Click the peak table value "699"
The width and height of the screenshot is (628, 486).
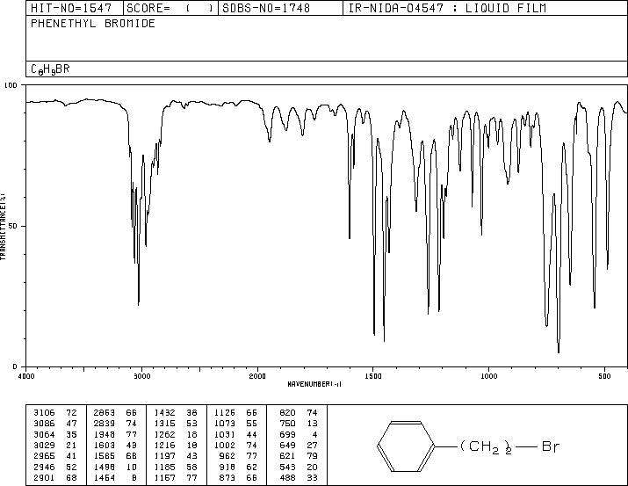(x=287, y=434)
